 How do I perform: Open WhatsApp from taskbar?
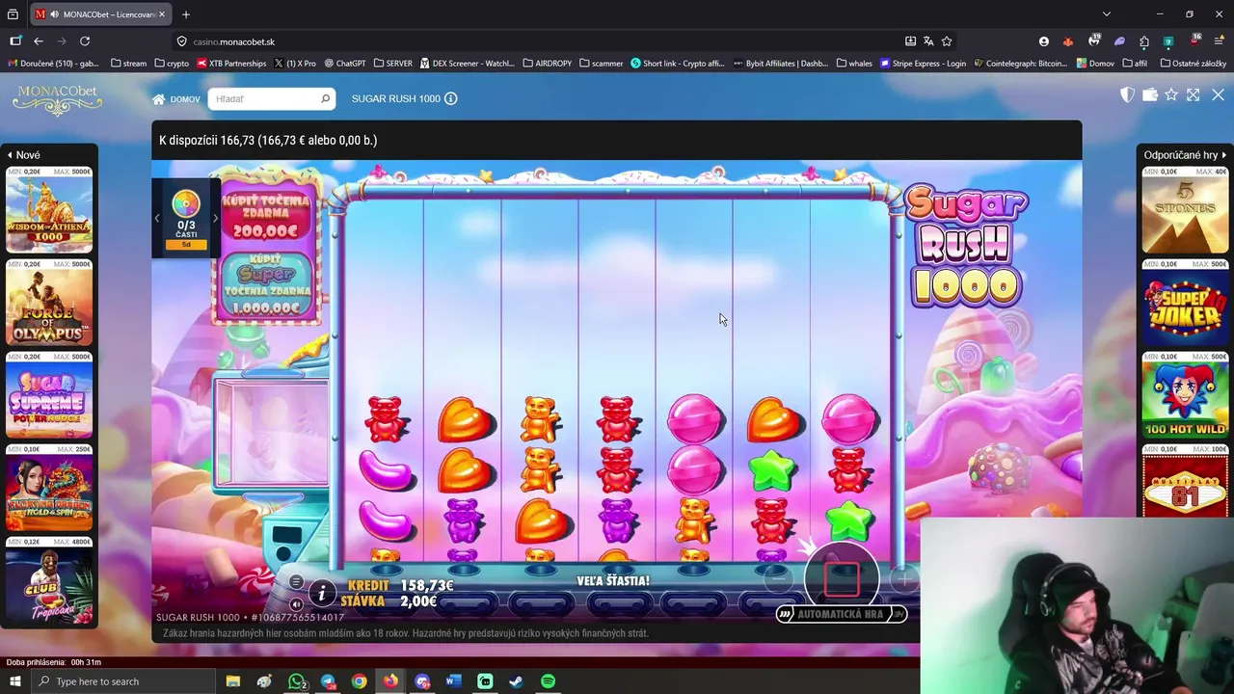[x=297, y=681]
